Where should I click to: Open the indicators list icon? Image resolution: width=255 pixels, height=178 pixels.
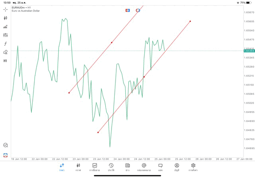[6, 27]
